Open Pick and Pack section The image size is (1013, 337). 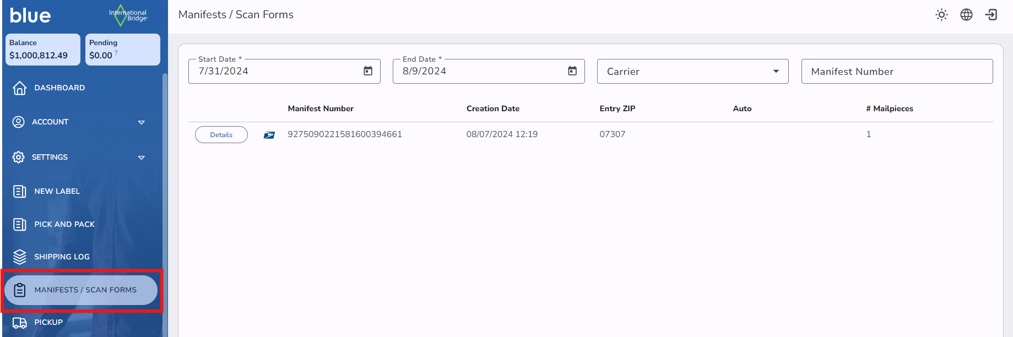(64, 224)
